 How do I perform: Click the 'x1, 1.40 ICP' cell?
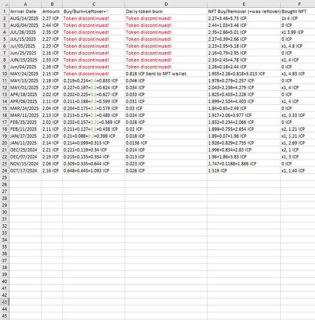coord(298,171)
